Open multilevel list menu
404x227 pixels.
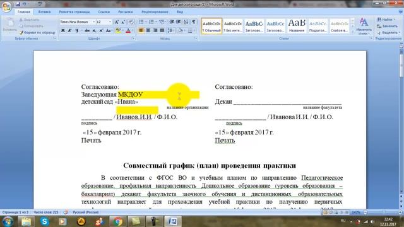[x=162, y=22]
